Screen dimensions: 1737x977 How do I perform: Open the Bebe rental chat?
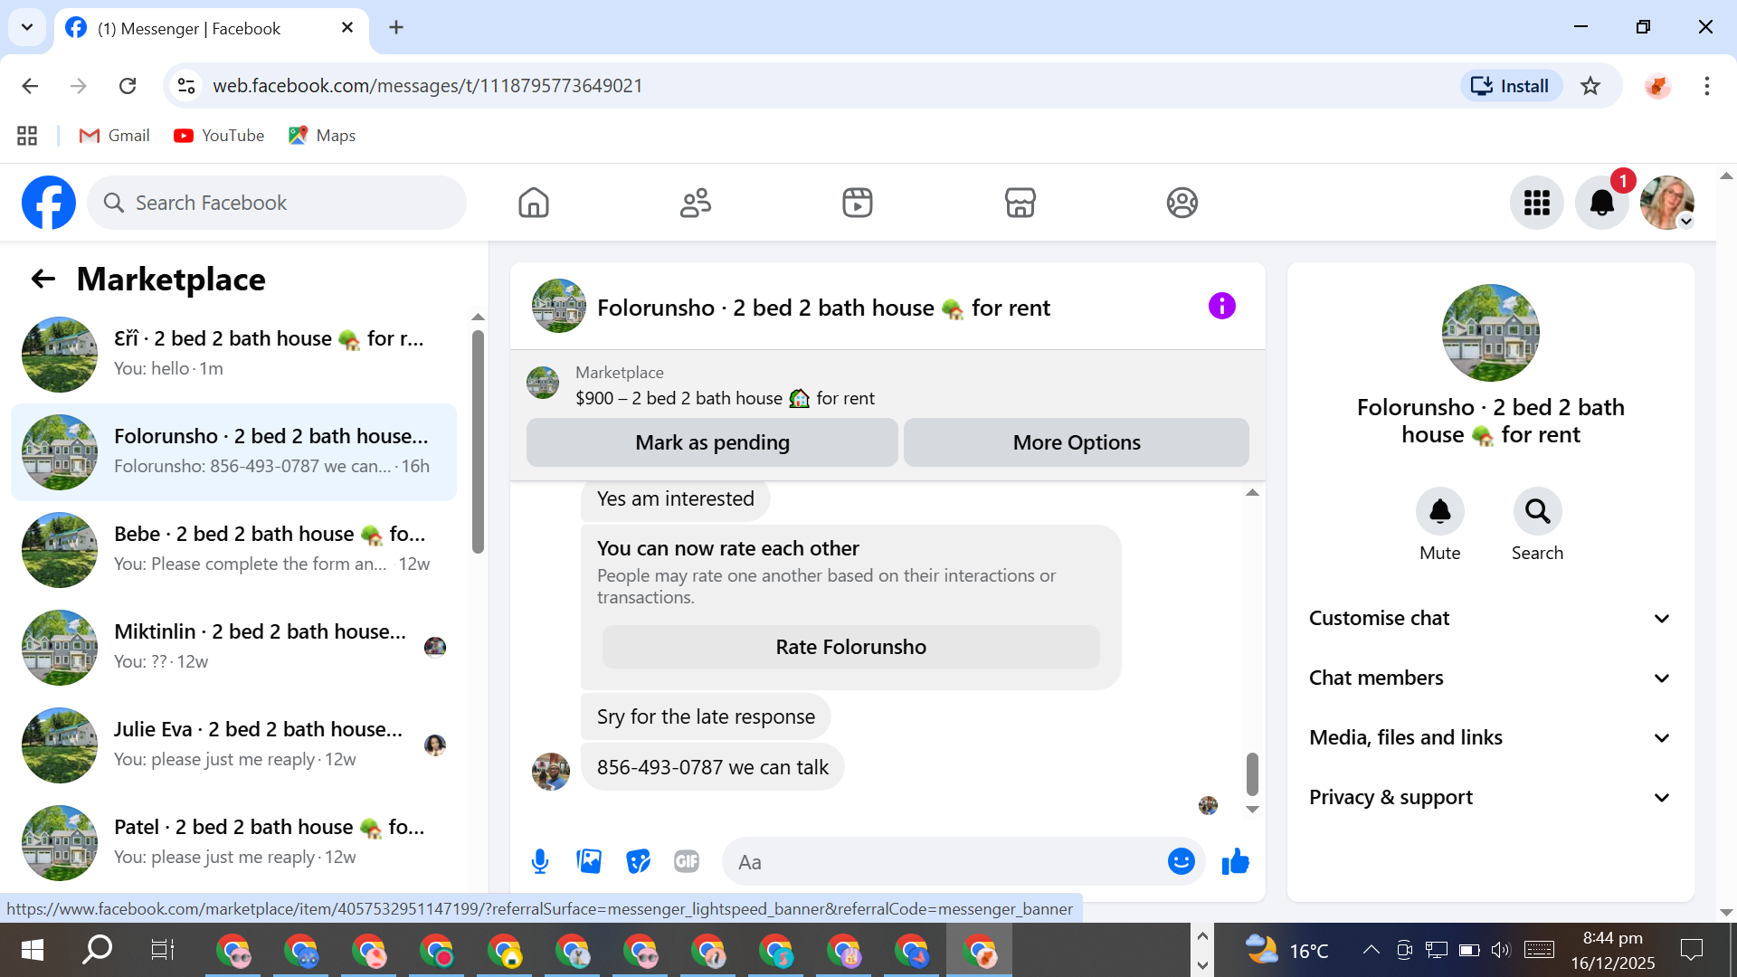pyautogui.click(x=233, y=550)
